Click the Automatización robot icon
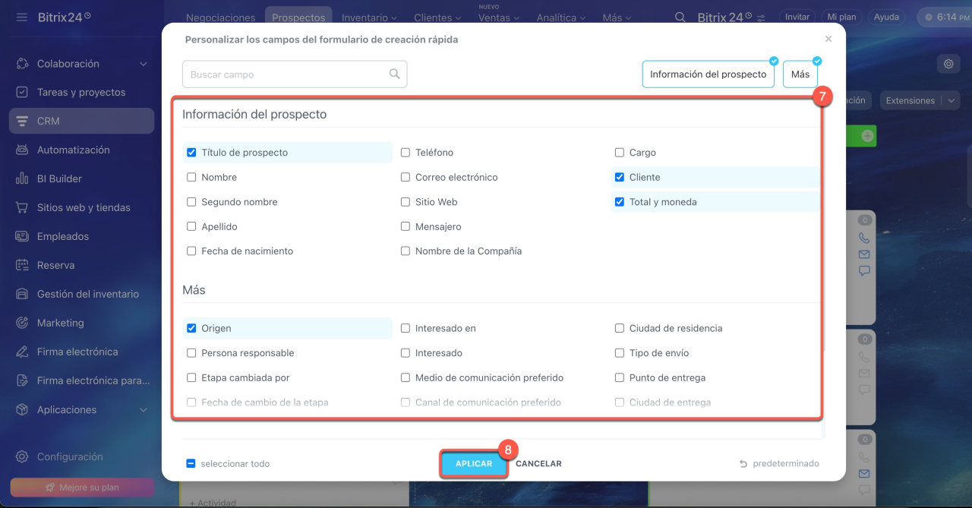 point(22,150)
